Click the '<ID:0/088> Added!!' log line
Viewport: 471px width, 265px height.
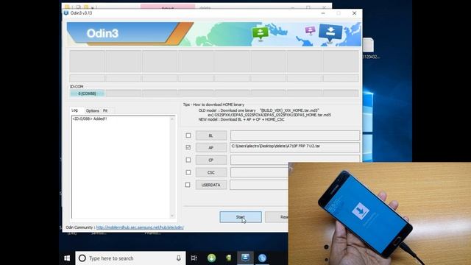click(x=90, y=119)
